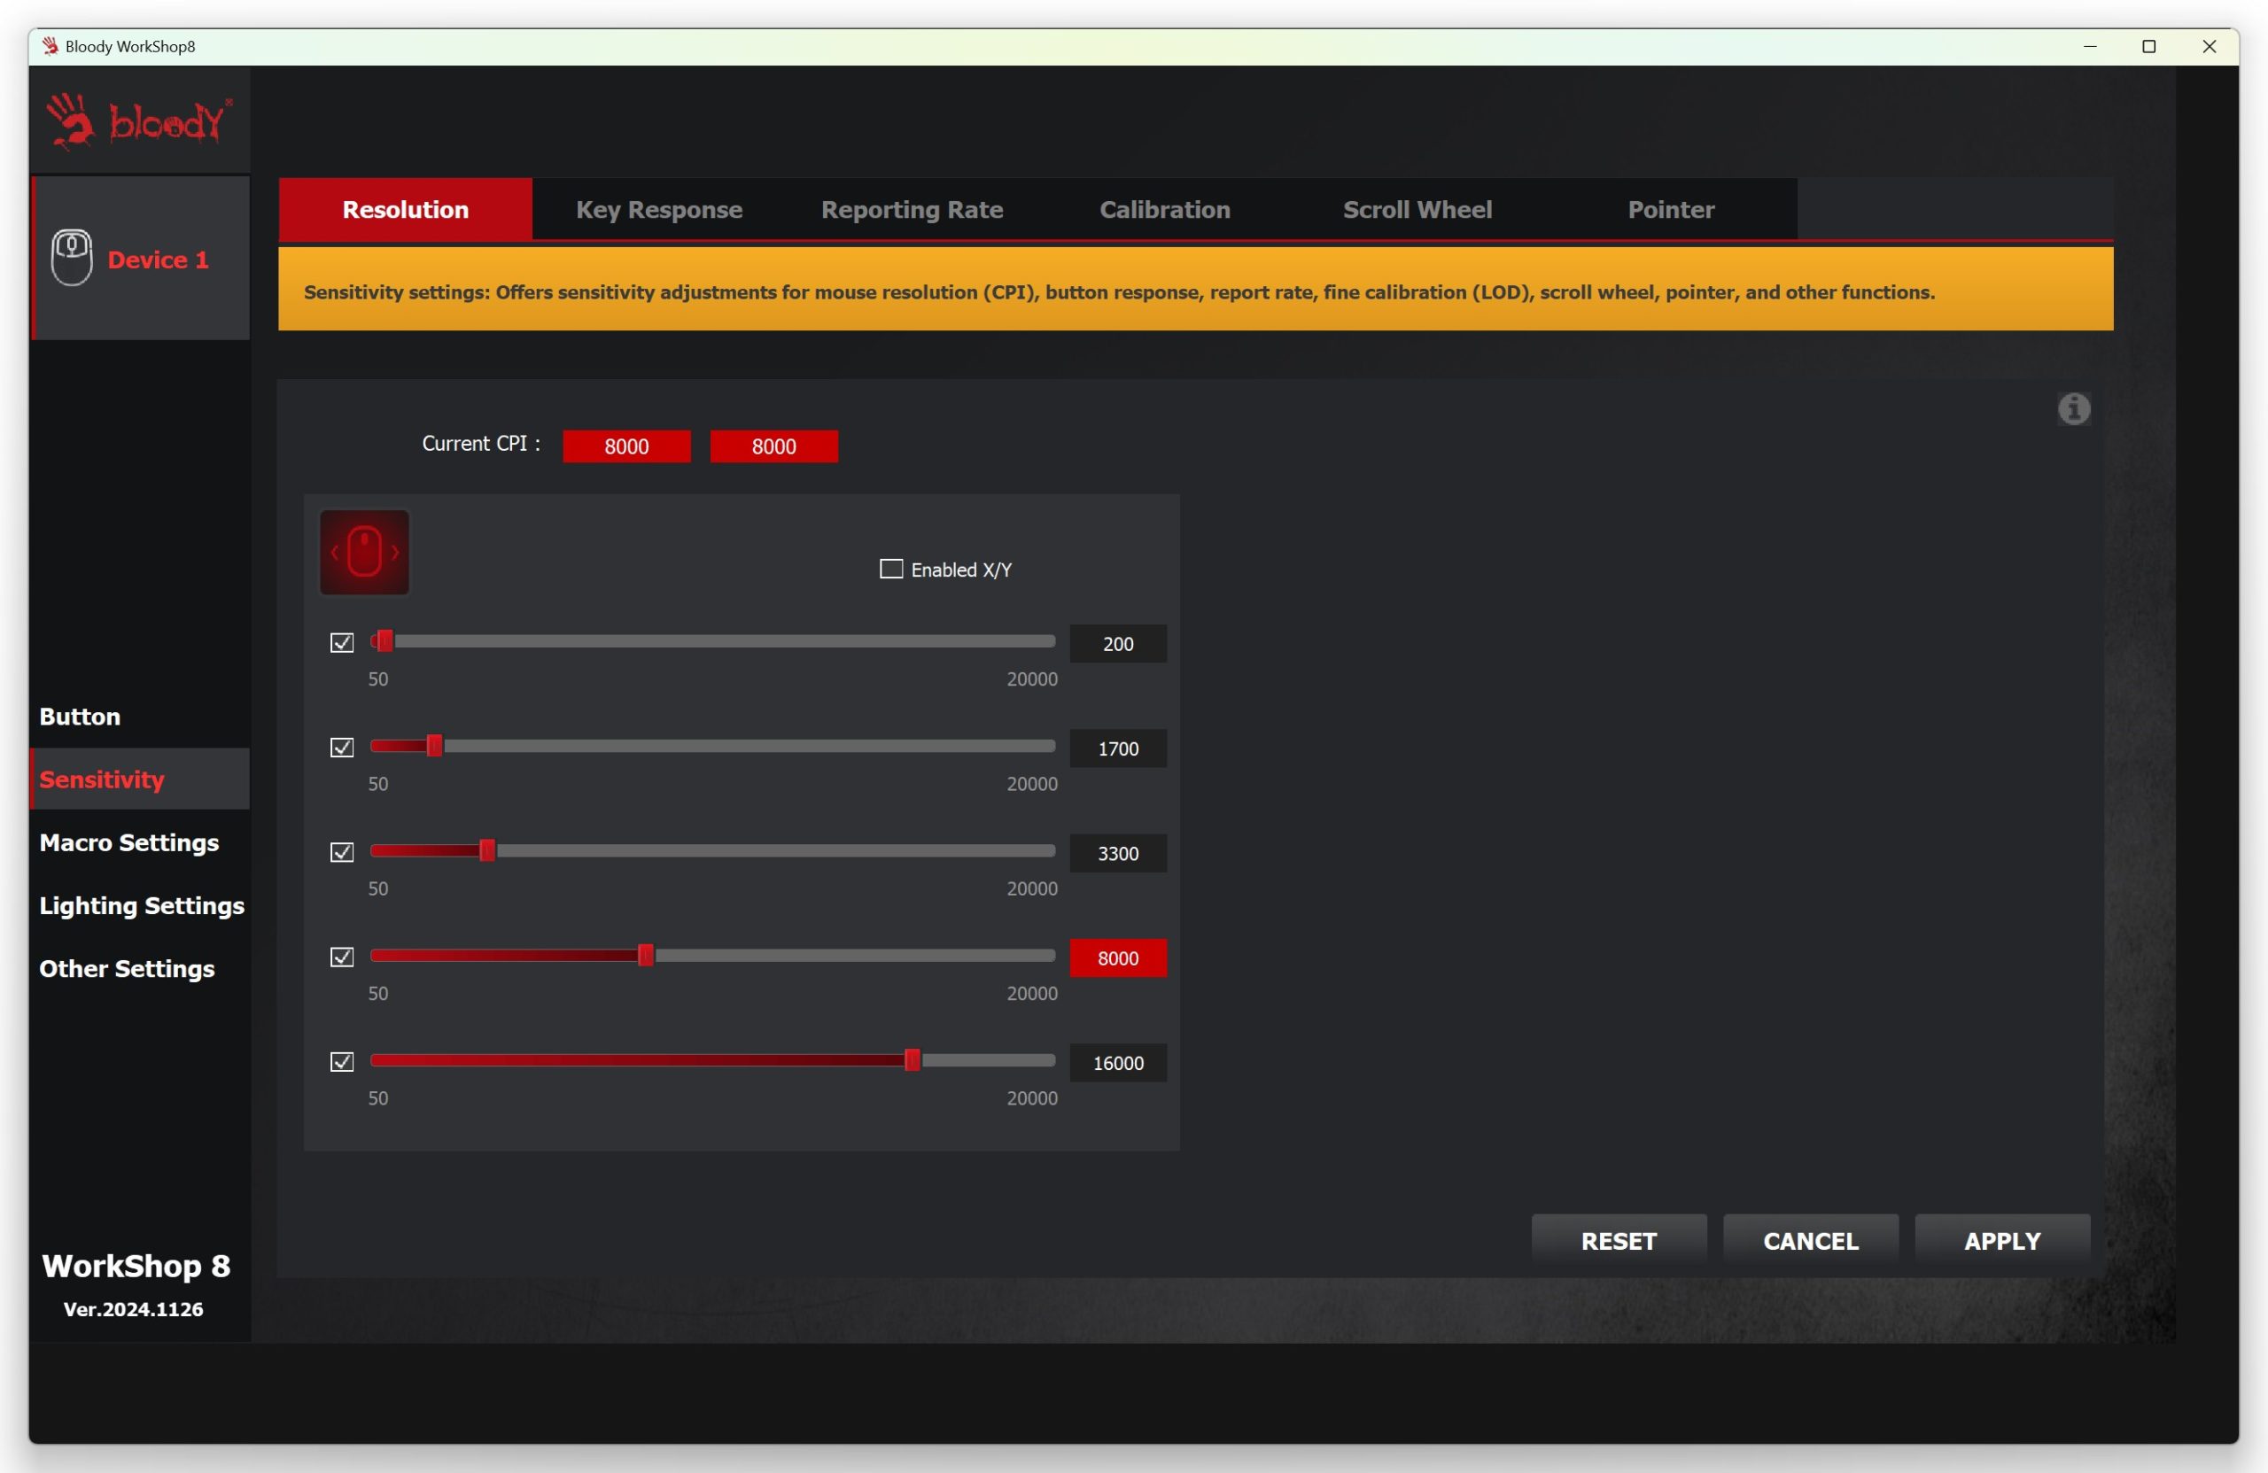The image size is (2268, 1473).
Task: Click the 16000 CPI slider handle
Action: [x=912, y=1060]
